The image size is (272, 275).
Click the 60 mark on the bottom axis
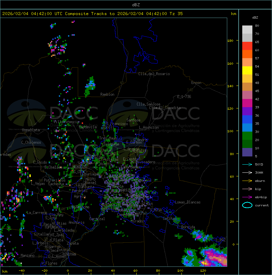(x=135, y=271)
